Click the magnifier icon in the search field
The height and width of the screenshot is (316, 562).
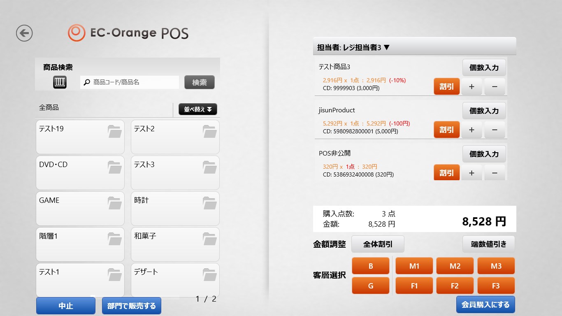pyautogui.click(x=86, y=82)
